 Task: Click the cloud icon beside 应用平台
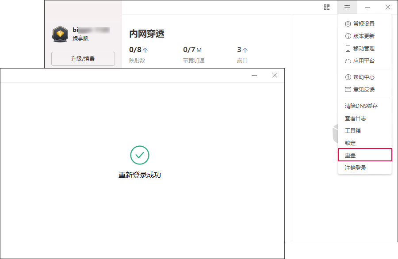coord(348,61)
